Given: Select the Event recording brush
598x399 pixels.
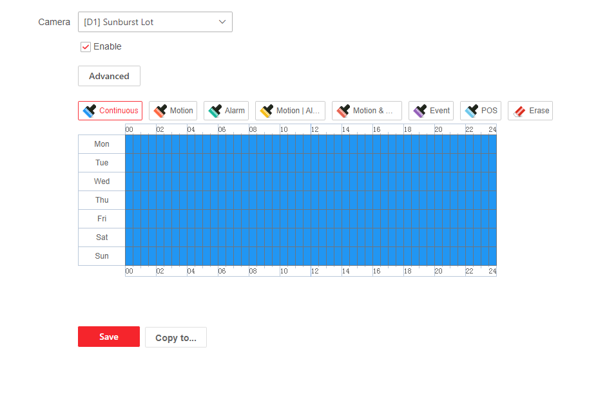Looking at the screenshot, I should 431,111.
